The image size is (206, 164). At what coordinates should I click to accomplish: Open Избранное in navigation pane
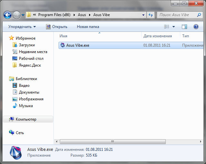coord(26,38)
